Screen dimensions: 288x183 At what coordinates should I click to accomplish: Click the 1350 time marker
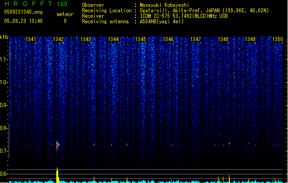(277, 39)
